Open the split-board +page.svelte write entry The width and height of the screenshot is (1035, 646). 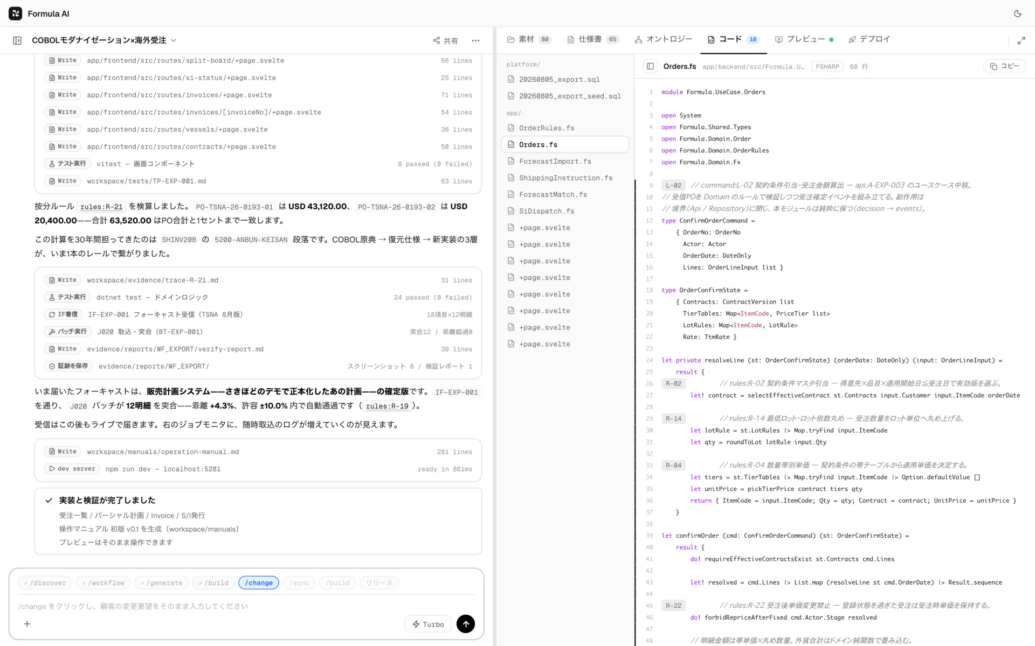point(258,60)
